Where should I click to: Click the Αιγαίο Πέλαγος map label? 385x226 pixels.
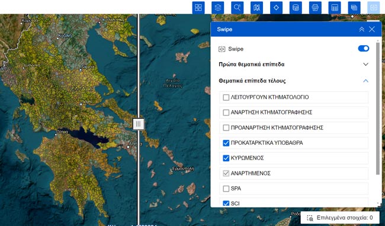coord(173,83)
